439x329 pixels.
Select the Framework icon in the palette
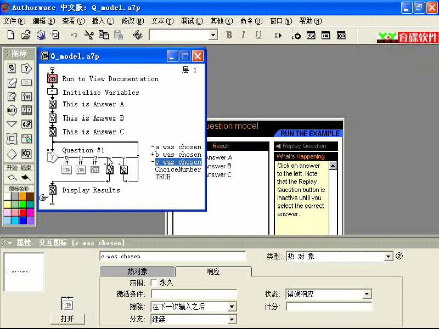(x=12, y=139)
